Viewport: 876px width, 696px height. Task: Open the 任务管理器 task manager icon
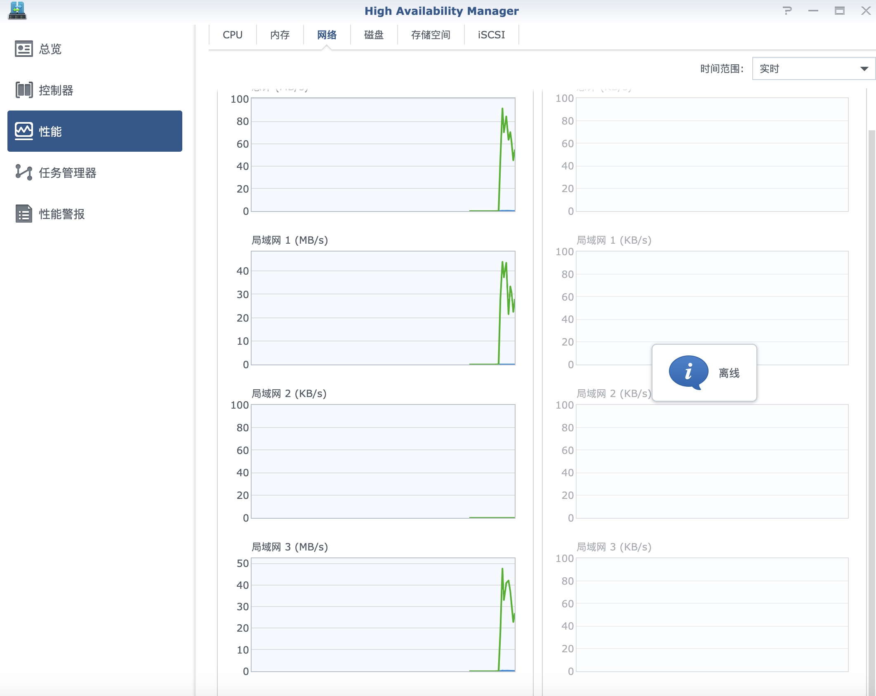pyautogui.click(x=24, y=172)
